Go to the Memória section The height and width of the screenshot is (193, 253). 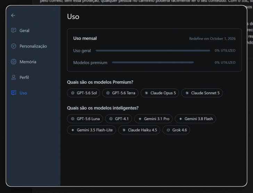(28, 62)
